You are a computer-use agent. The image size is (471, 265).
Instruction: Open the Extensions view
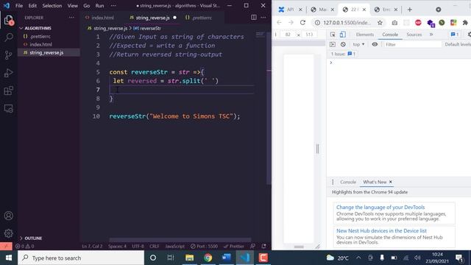tap(8, 91)
